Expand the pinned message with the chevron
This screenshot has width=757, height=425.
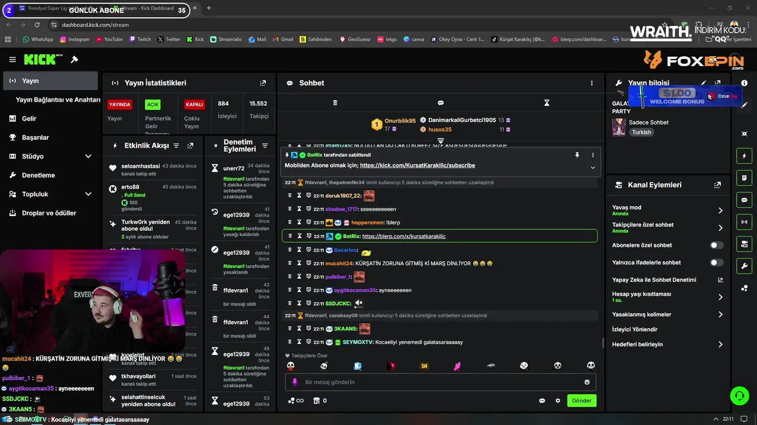pyautogui.click(x=593, y=168)
